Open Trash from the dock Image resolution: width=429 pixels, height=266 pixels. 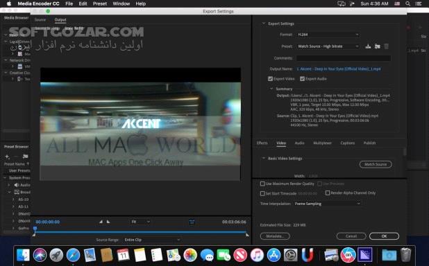(405, 255)
